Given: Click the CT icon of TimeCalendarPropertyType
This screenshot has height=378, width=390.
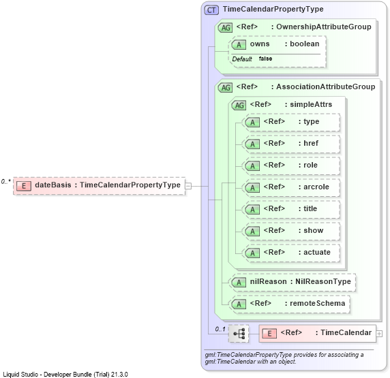Looking at the screenshot, I should pyautogui.click(x=211, y=10).
